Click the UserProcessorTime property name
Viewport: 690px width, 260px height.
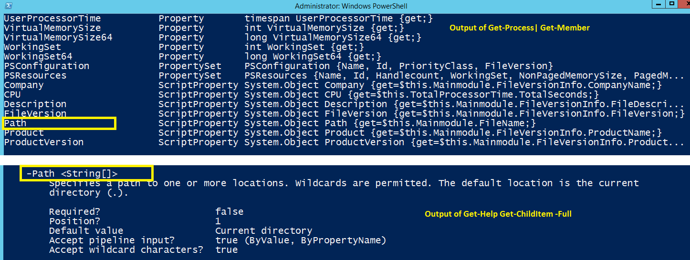[x=52, y=19]
